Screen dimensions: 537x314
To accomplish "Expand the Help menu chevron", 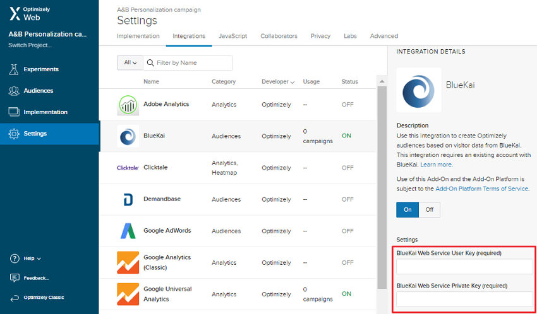I will [39, 259].
